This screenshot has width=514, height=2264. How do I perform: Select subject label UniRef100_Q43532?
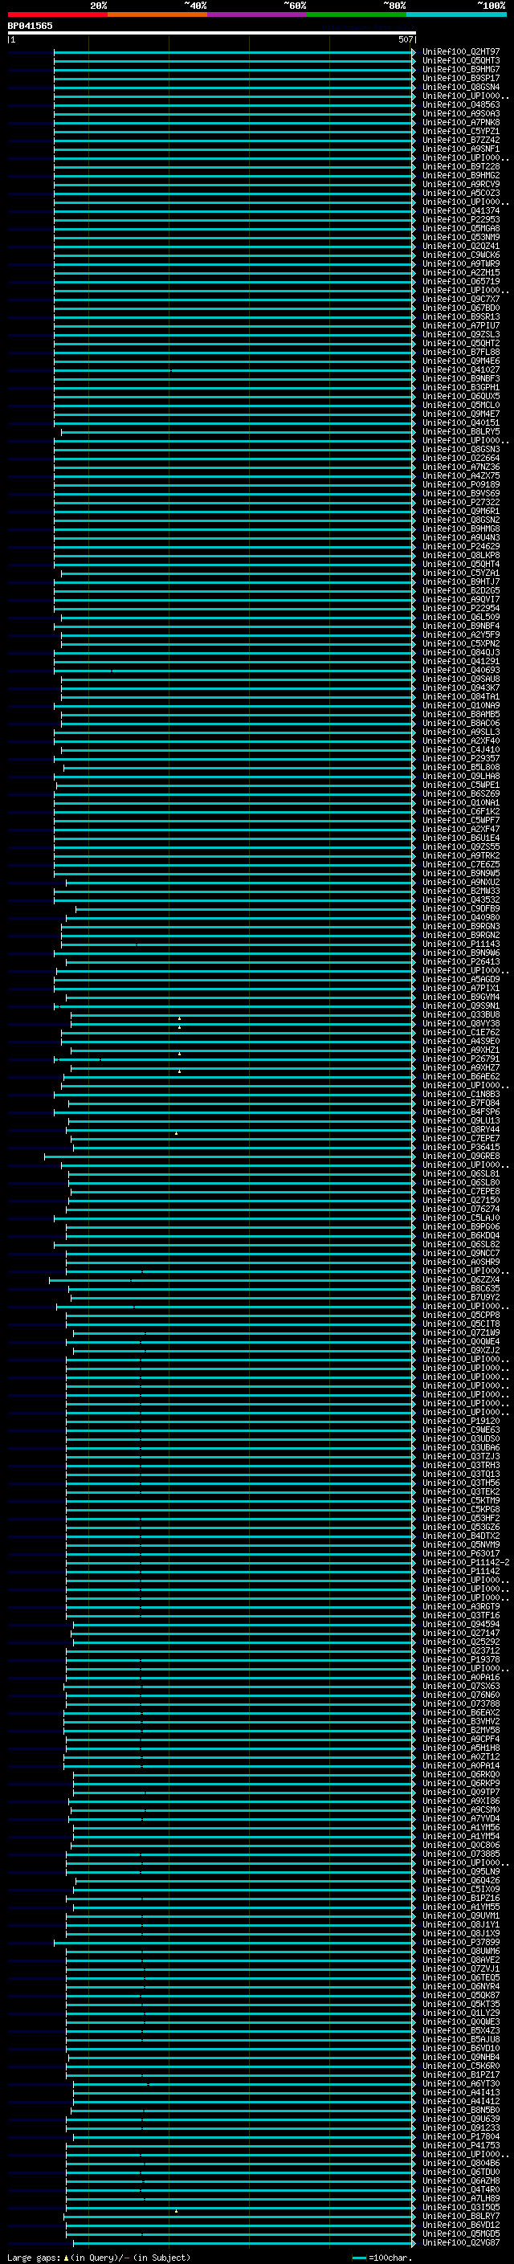pos(461,900)
